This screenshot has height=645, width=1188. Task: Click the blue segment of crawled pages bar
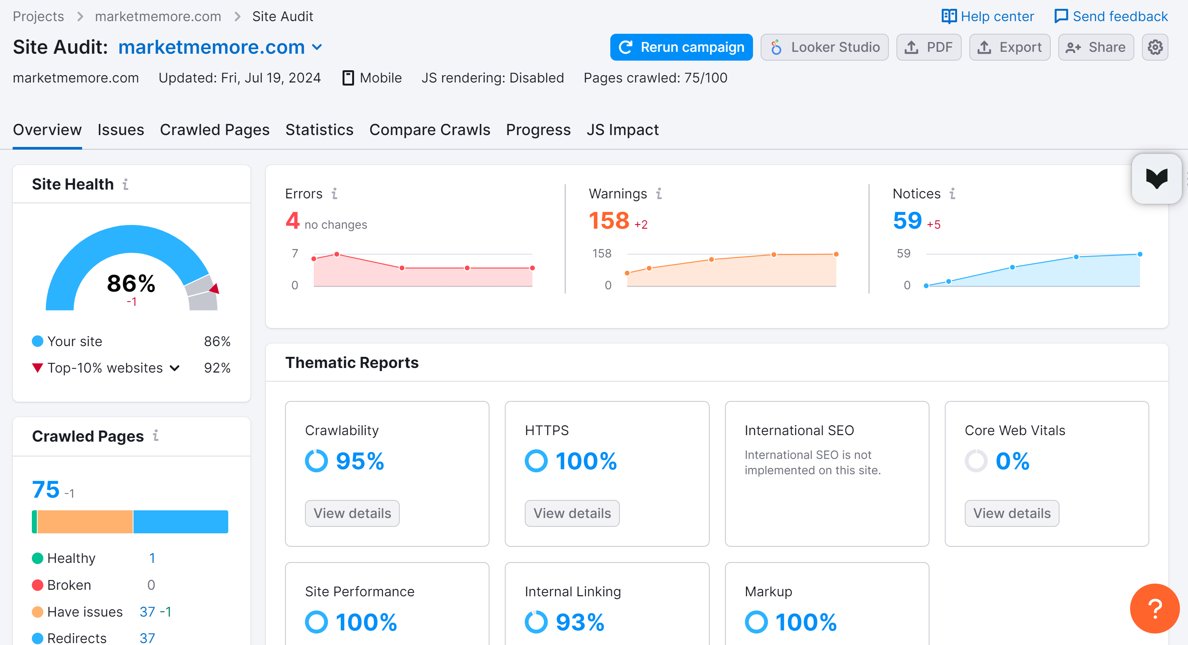tap(181, 522)
